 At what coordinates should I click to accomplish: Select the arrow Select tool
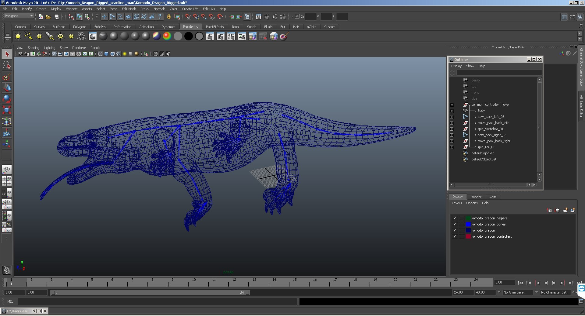7,54
